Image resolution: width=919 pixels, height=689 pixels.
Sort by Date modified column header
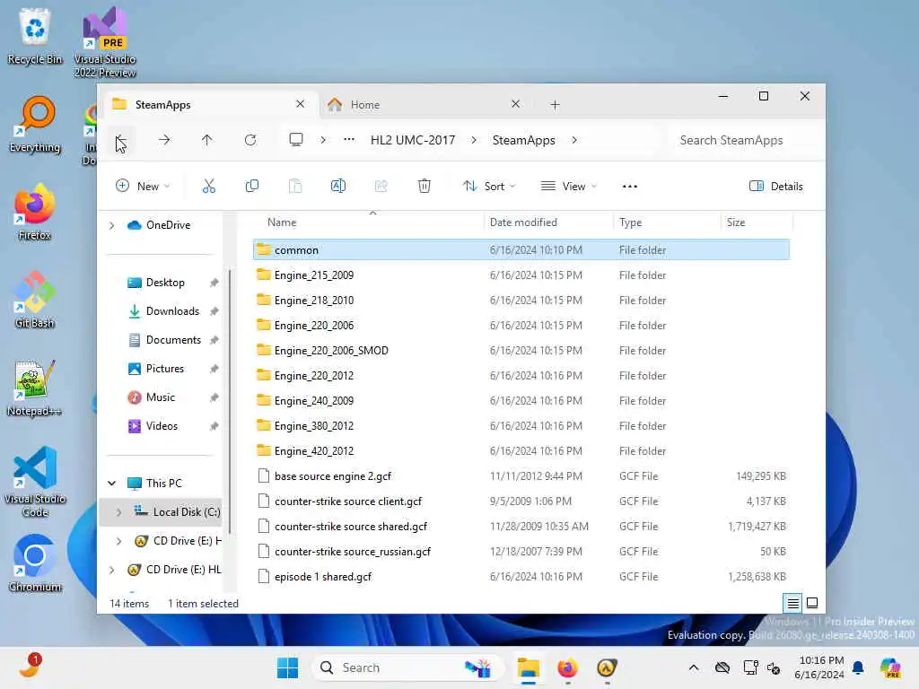click(548, 222)
